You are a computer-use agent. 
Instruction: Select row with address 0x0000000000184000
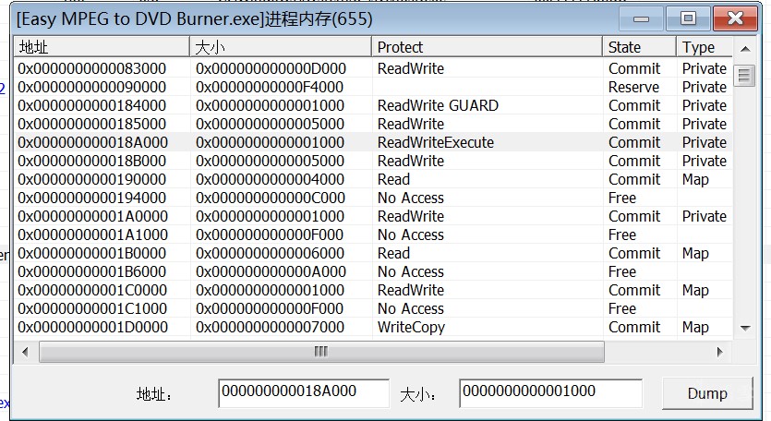point(373,105)
